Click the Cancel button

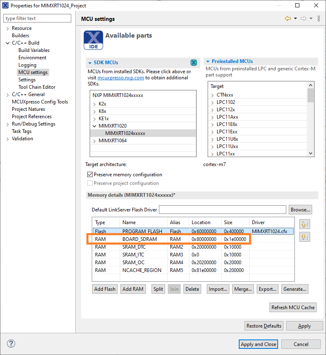pyautogui.click(x=301, y=344)
